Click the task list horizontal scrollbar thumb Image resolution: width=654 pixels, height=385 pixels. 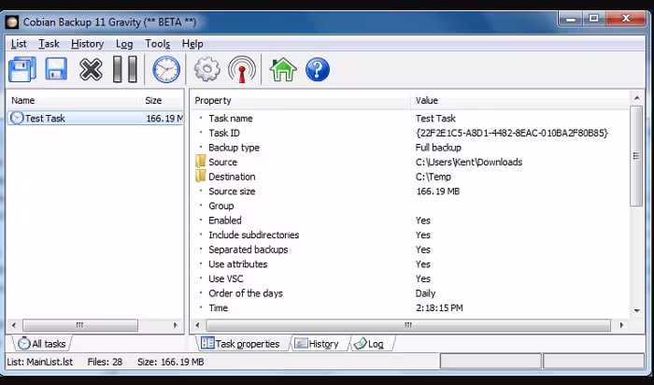(80, 325)
